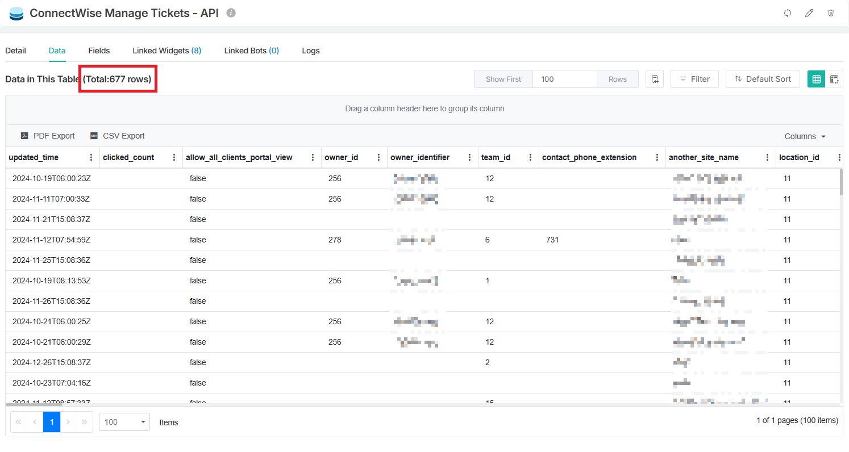Image resolution: width=849 pixels, height=452 pixels.
Task: Open the team_id column menu
Action: [x=530, y=157]
